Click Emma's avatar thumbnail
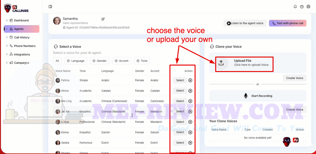Viewport: 316px width, 154px height. tap(58, 132)
